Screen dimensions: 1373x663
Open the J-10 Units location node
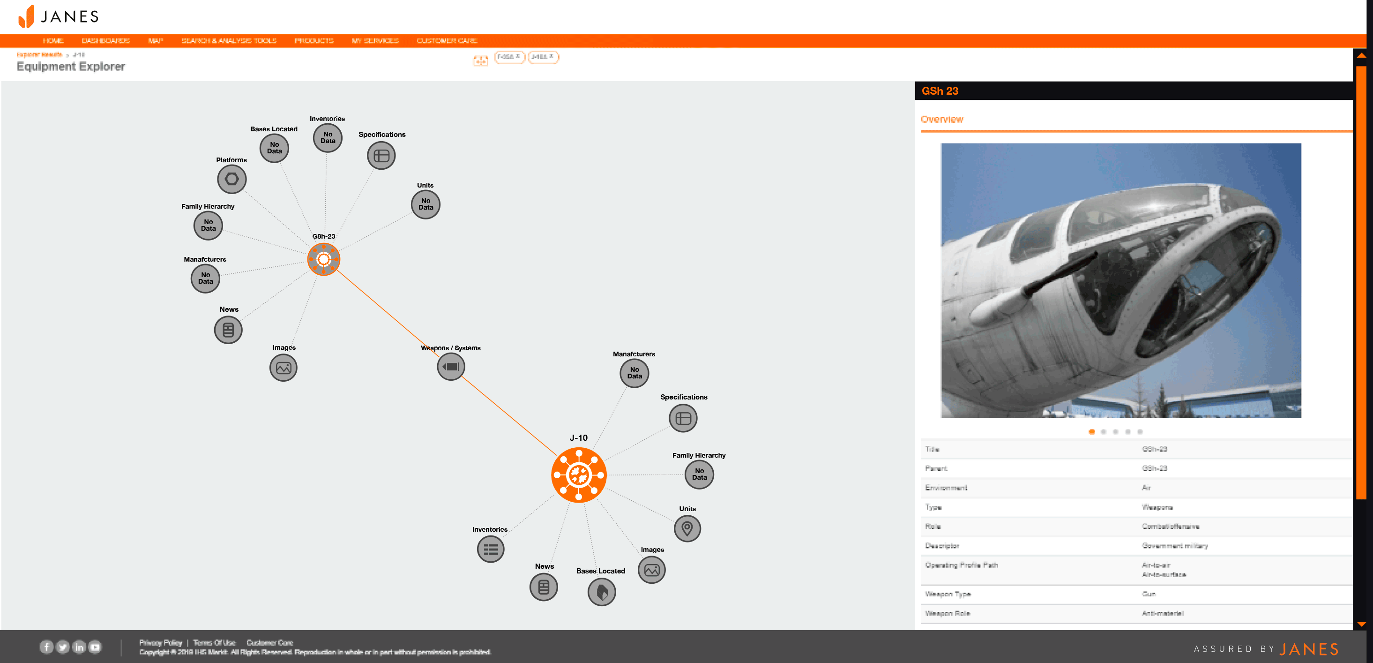tap(687, 528)
